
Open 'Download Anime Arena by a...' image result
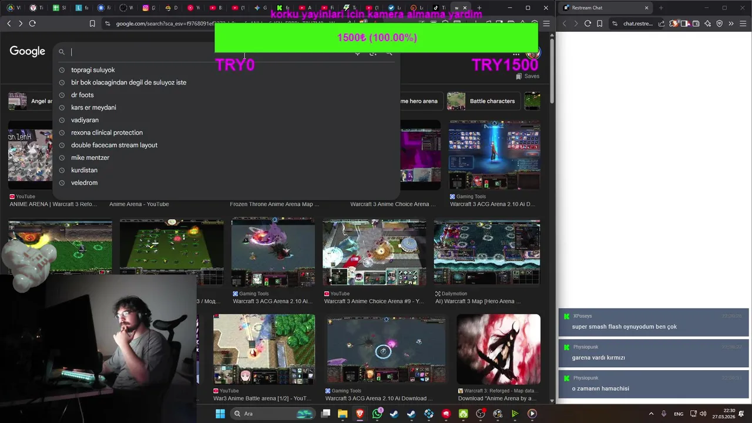tap(498, 349)
